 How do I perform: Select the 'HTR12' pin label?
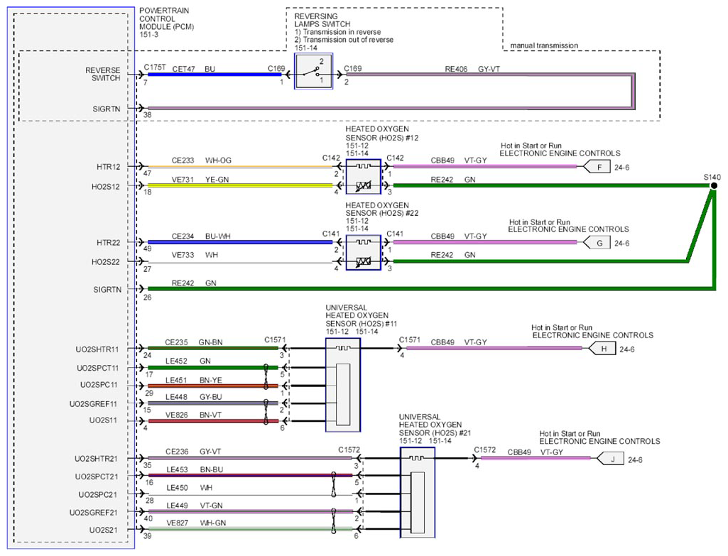point(108,167)
